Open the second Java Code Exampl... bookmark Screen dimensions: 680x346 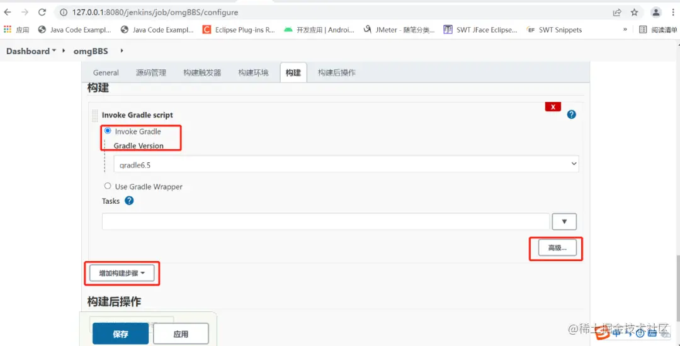click(157, 30)
